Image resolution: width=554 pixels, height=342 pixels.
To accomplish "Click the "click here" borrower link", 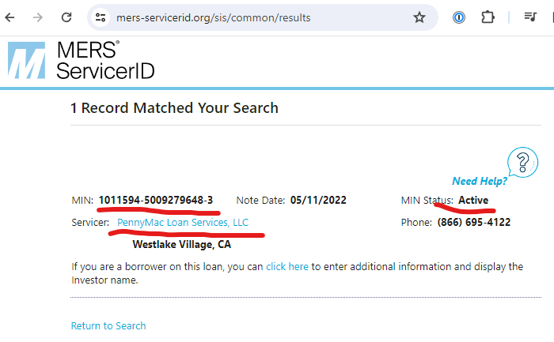I will [x=287, y=267].
